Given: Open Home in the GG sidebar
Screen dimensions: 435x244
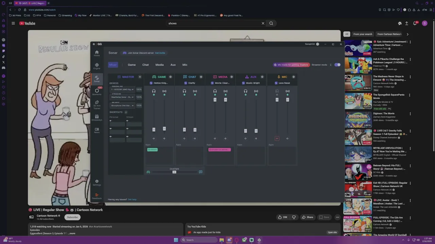Looking at the screenshot, I should [x=97, y=53].
